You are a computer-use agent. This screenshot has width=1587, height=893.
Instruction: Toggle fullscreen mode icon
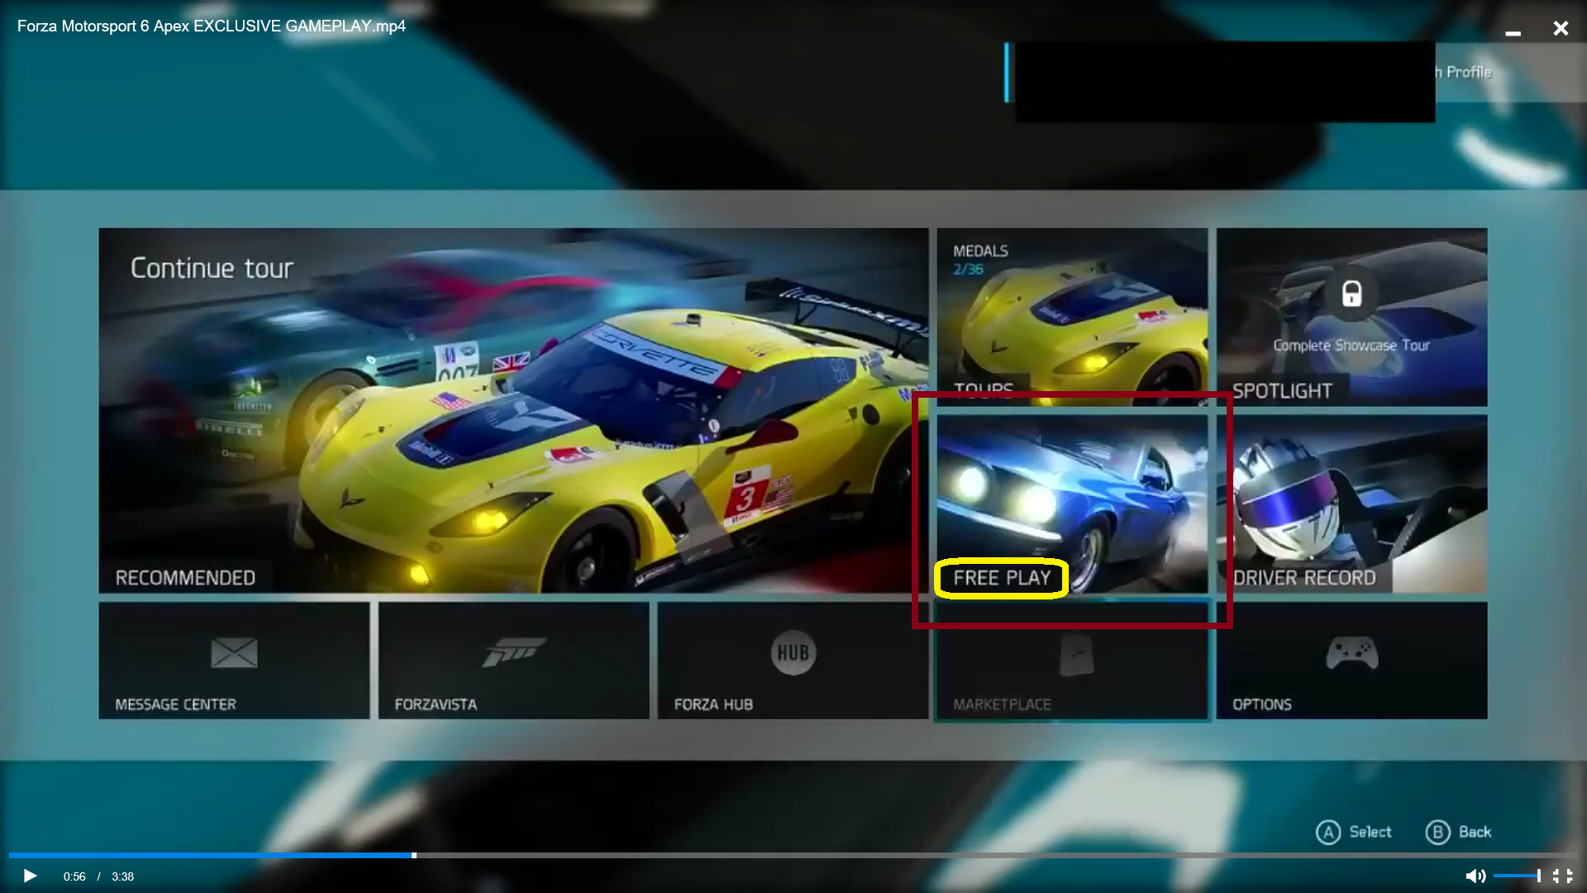(x=1562, y=876)
